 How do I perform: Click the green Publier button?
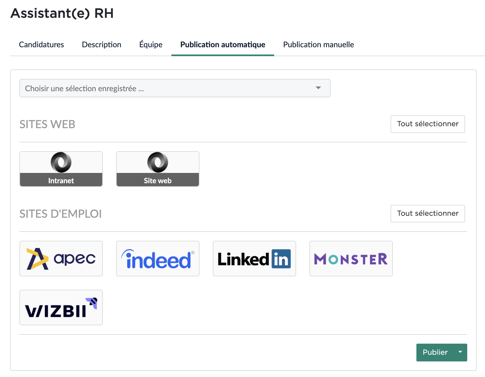point(435,352)
